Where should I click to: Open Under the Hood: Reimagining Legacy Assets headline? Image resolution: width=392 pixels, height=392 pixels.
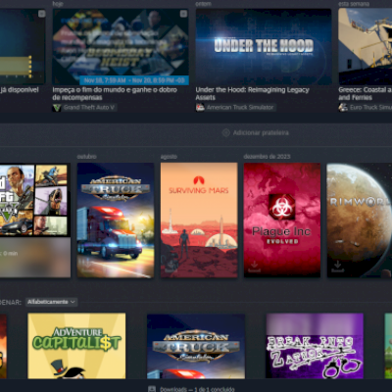tap(252, 93)
